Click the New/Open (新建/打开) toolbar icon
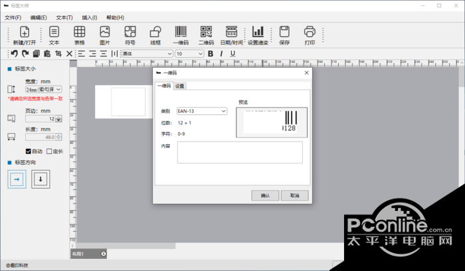This screenshot has width=465, height=271. click(25, 36)
